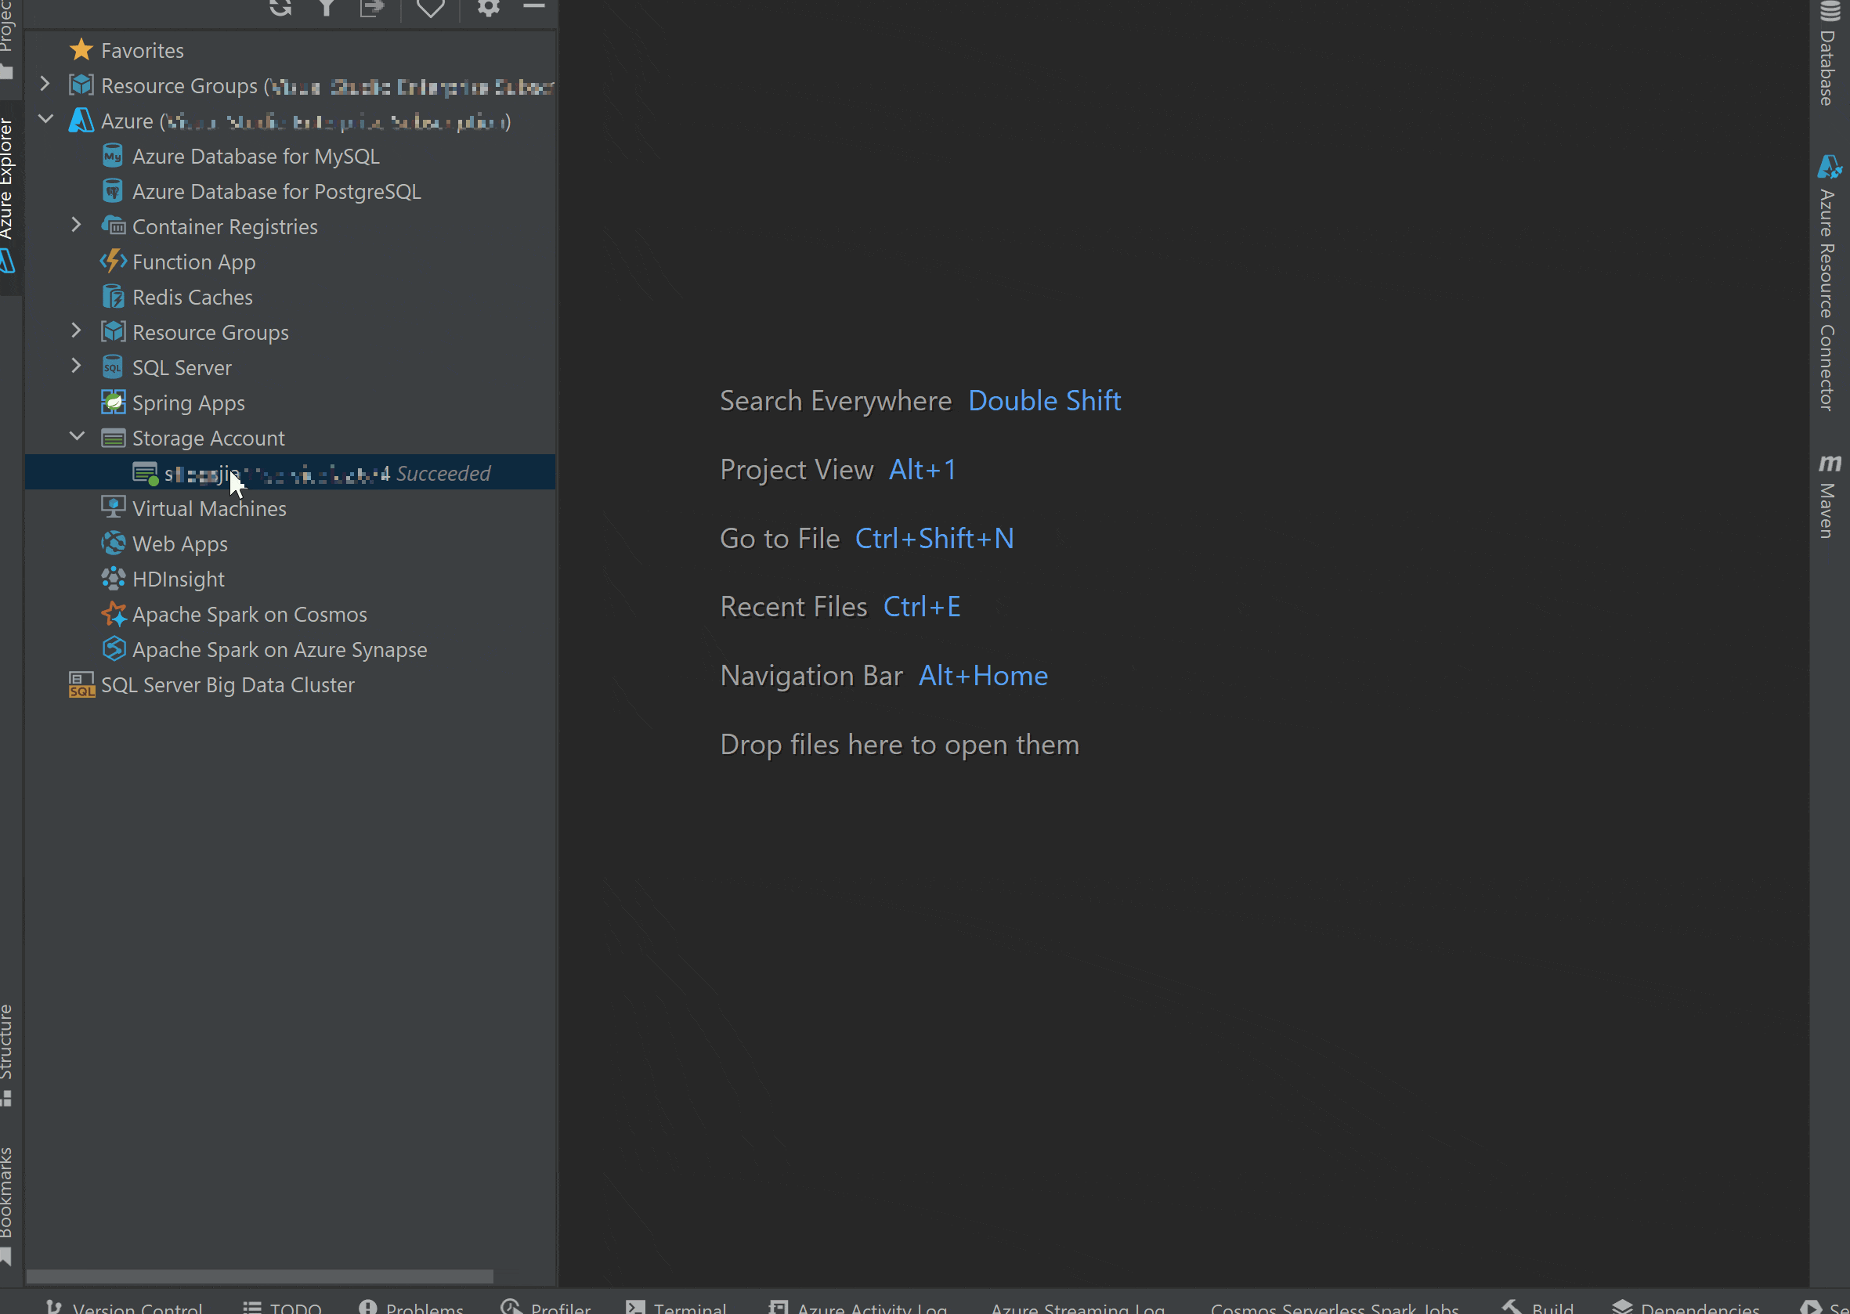This screenshot has width=1850, height=1314.
Task: Open the Project tool window tab
Action: coord(8,41)
